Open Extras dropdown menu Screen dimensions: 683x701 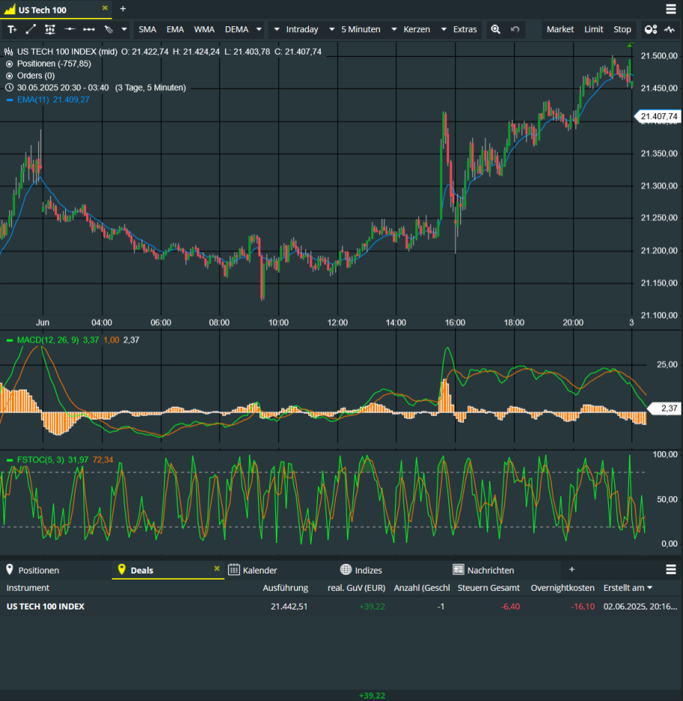pyautogui.click(x=459, y=29)
